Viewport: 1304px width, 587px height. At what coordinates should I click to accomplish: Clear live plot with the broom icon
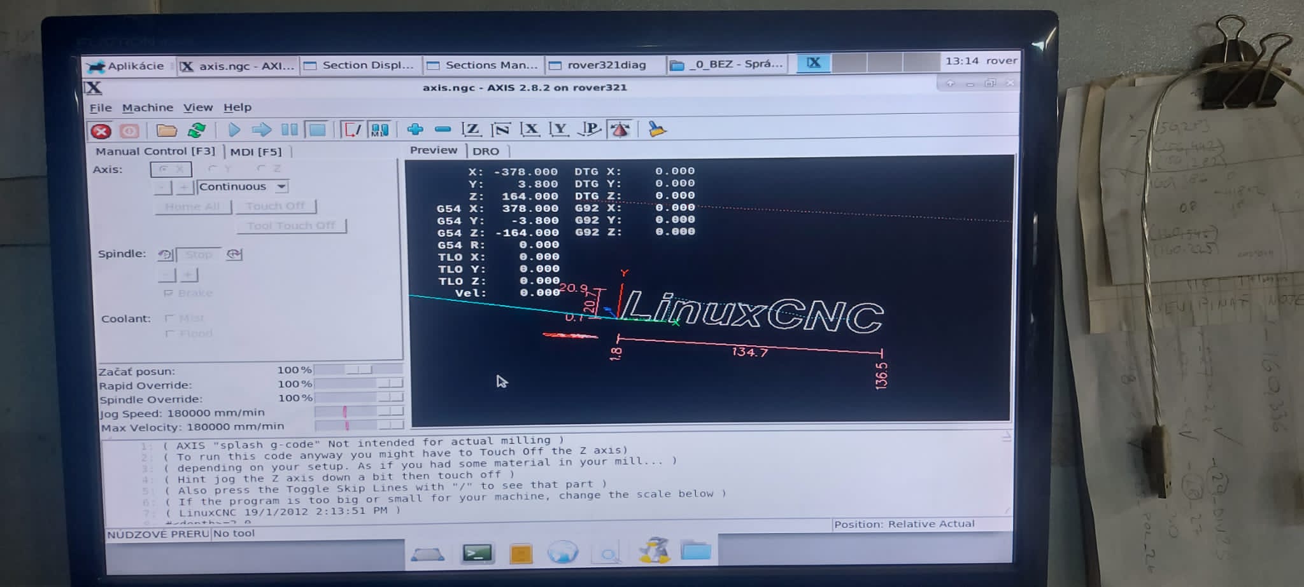[656, 130]
